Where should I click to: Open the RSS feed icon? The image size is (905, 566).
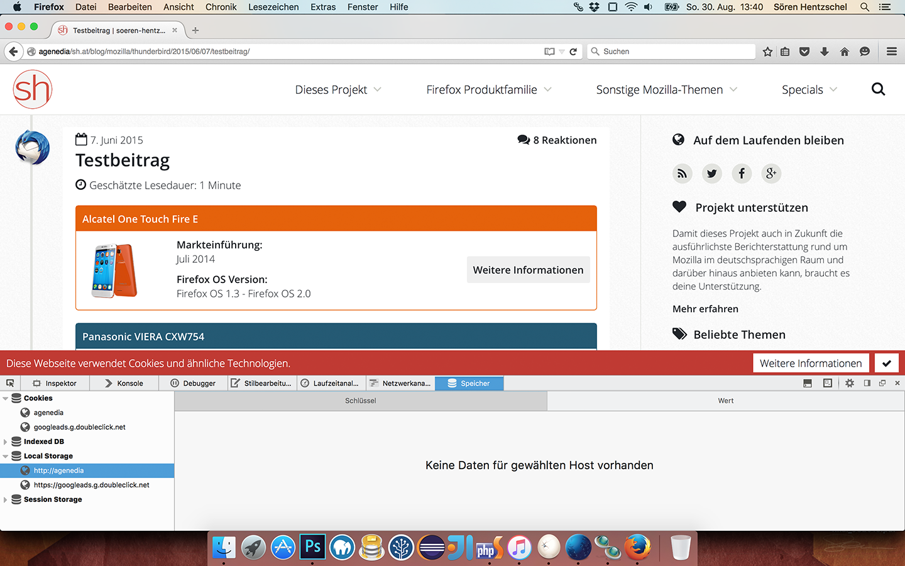[x=682, y=174]
